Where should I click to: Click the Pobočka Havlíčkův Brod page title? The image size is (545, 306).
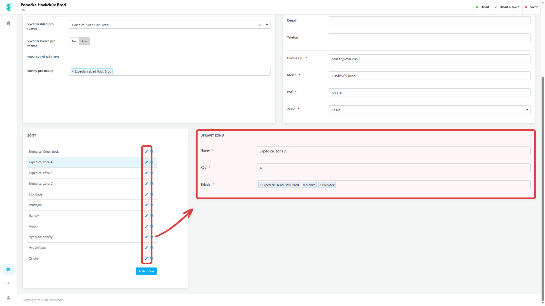pyautogui.click(x=43, y=5)
